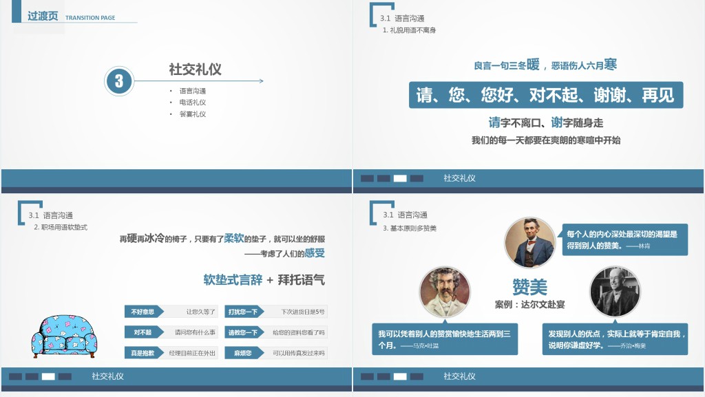Click the 对不起 arrow label in the phrase table
The width and height of the screenshot is (705, 397).
pos(144,332)
